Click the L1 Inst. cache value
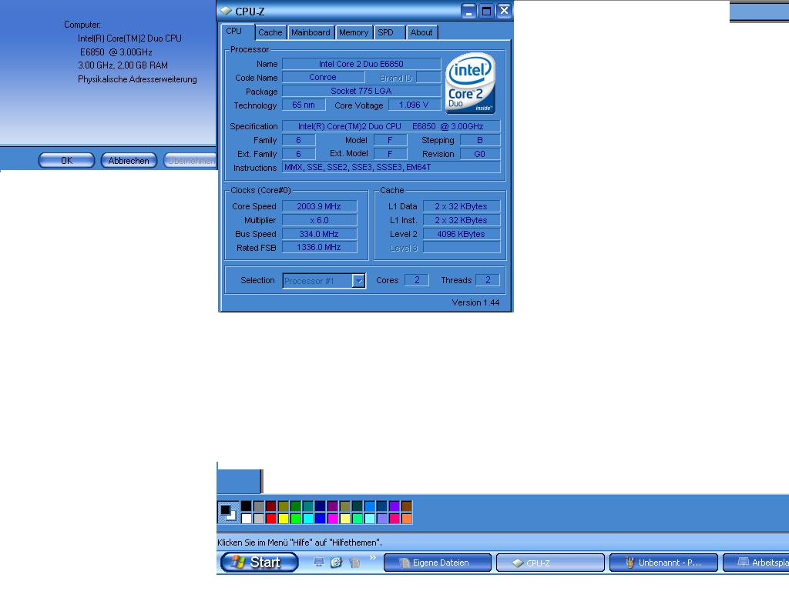789x591 pixels. 462,220
